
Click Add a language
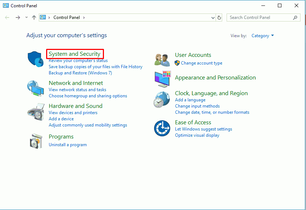190,100
